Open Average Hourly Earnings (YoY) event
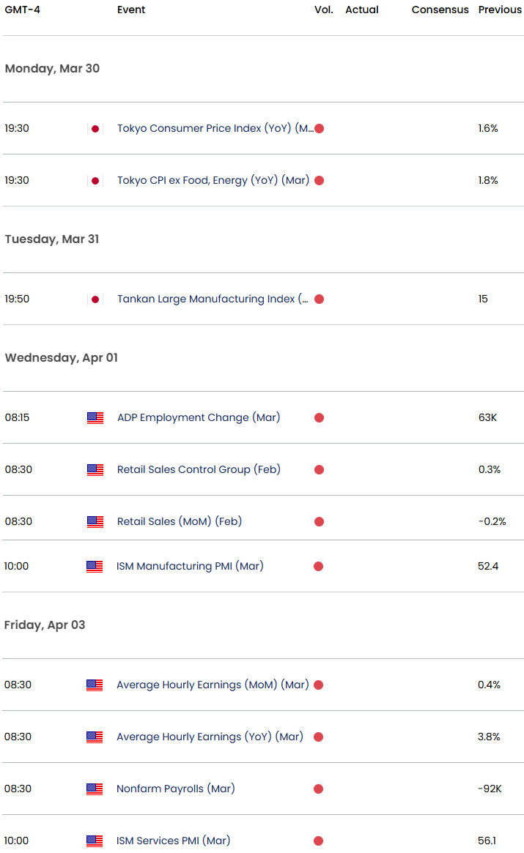Image resolution: width=524 pixels, height=853 pixels. tap(210, 737)
